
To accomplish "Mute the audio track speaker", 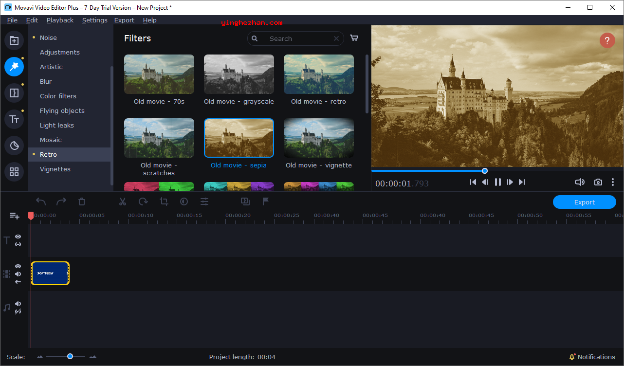I will [18, 304].
